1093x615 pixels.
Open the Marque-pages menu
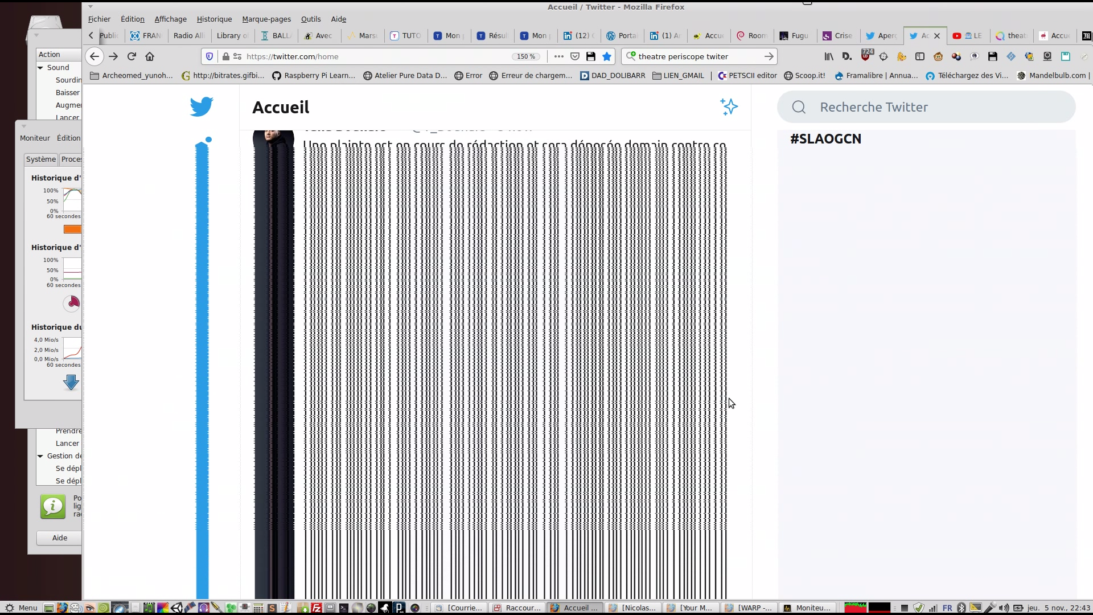266,19
